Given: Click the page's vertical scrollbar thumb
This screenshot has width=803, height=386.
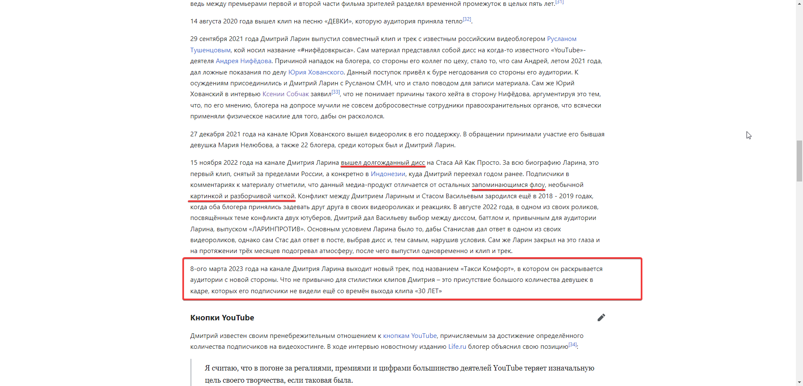Looking at the screenshot, I should 799,161.
